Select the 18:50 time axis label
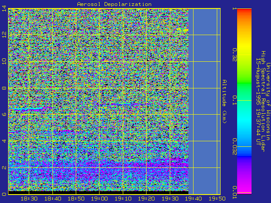Viewport: 271px width, 203px height. 76,199
